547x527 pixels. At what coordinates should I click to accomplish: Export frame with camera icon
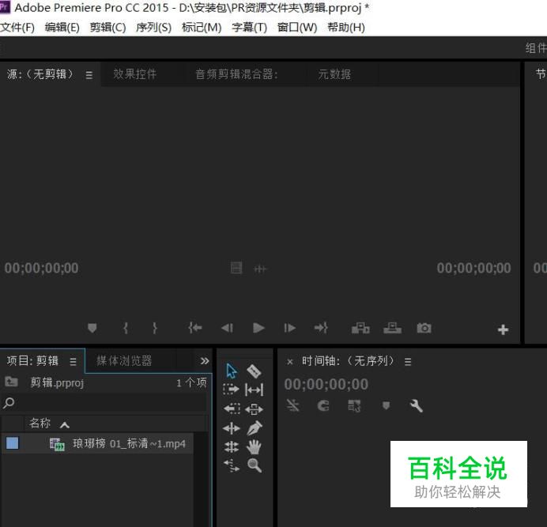click(424, 328)
